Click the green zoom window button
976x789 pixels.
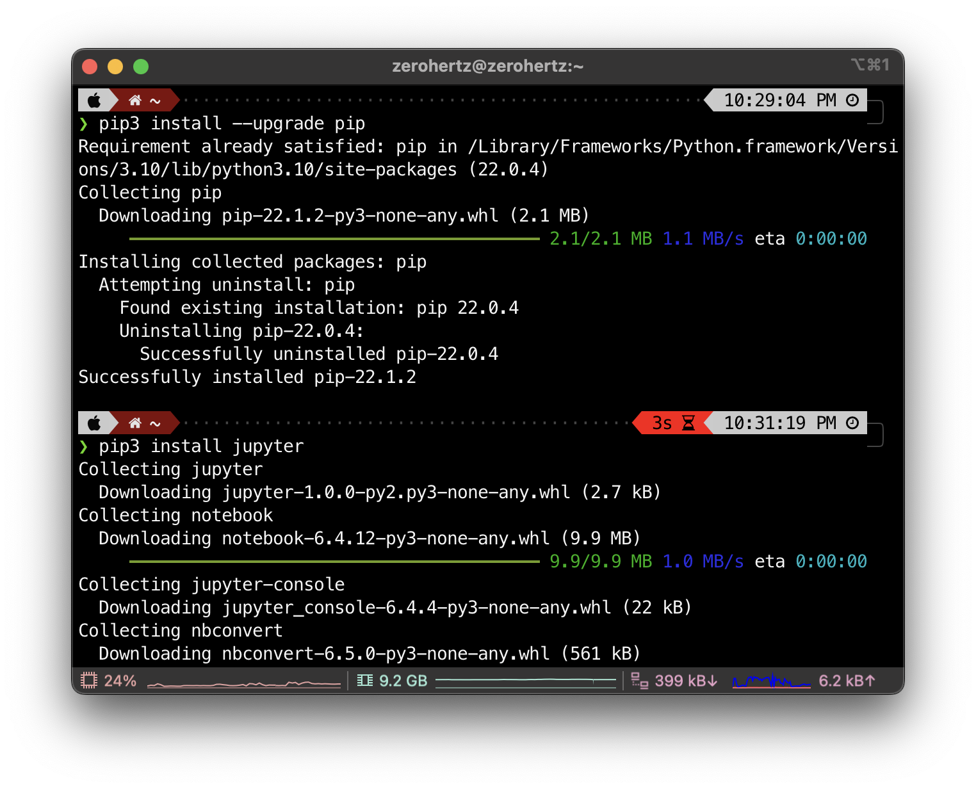pos(141,67)
